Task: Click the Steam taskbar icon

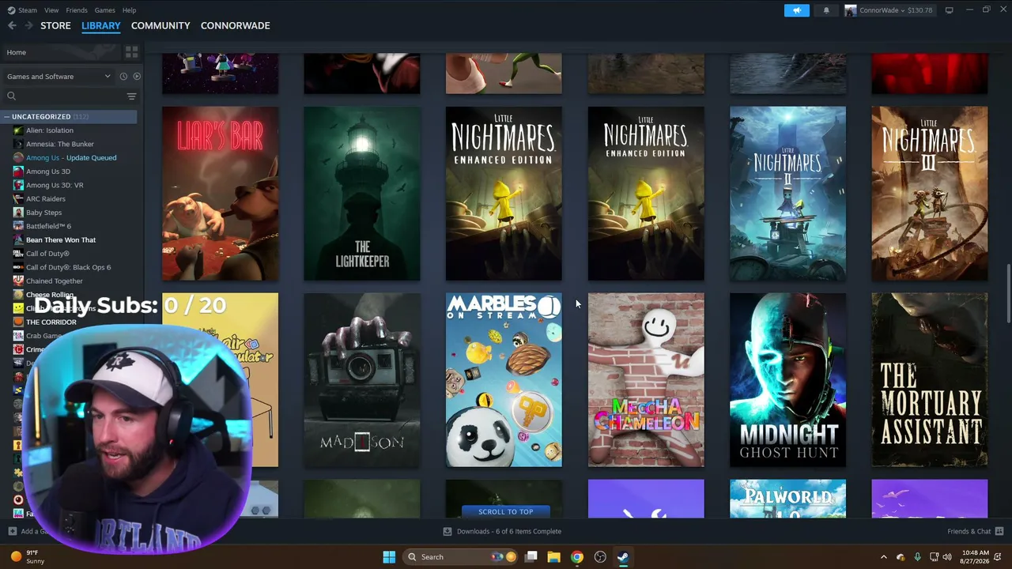Action: [x=623, y=557]
